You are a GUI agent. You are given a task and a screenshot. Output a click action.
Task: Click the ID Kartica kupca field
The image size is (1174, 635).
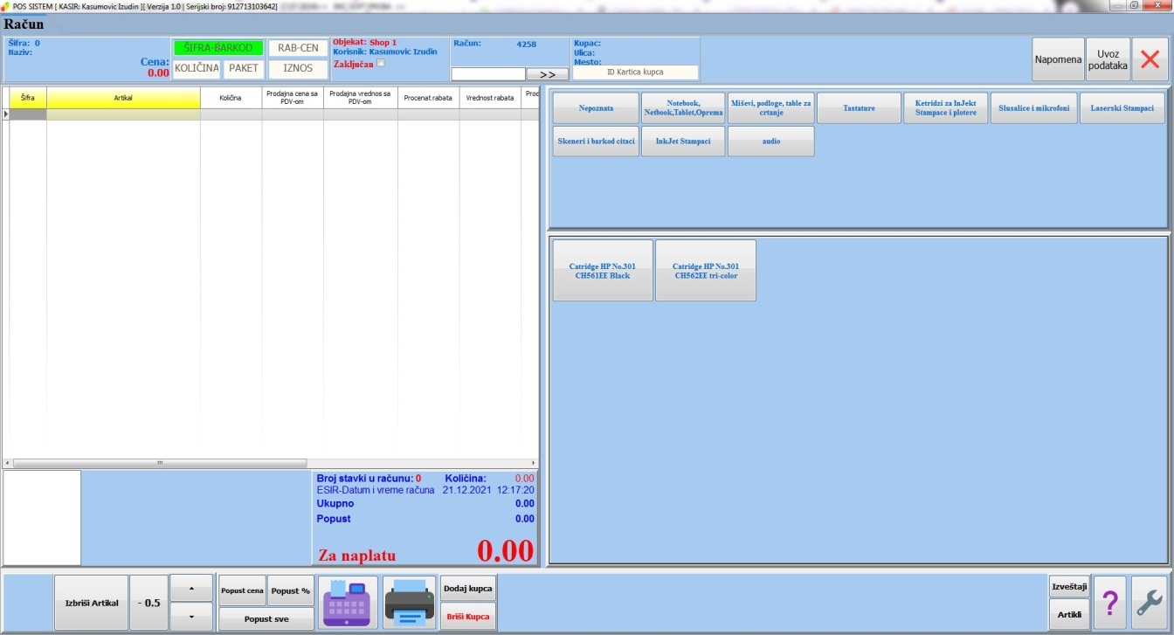(x=635, y=72)
